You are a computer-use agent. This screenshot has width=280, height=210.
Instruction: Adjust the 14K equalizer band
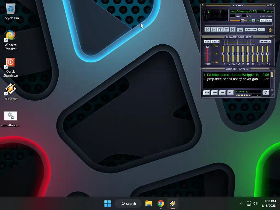(263, 54)
